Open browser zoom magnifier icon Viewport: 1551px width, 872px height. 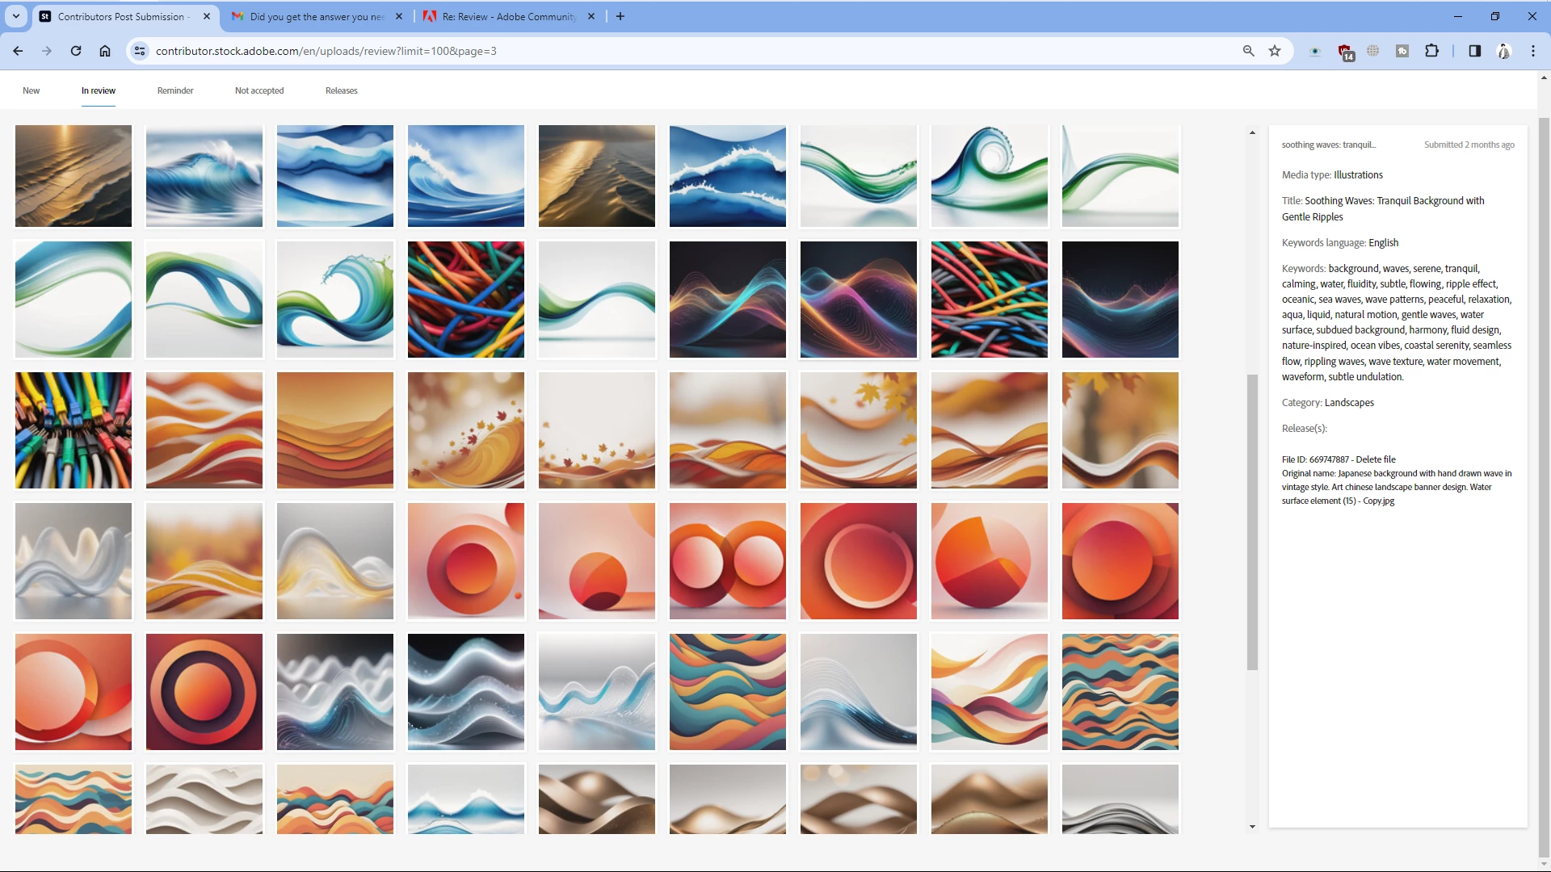click(1248, 51)
